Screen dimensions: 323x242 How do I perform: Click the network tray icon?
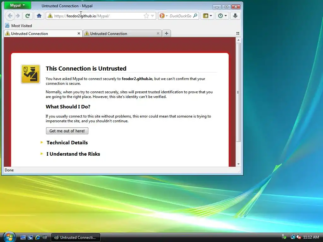click(293, 237)
